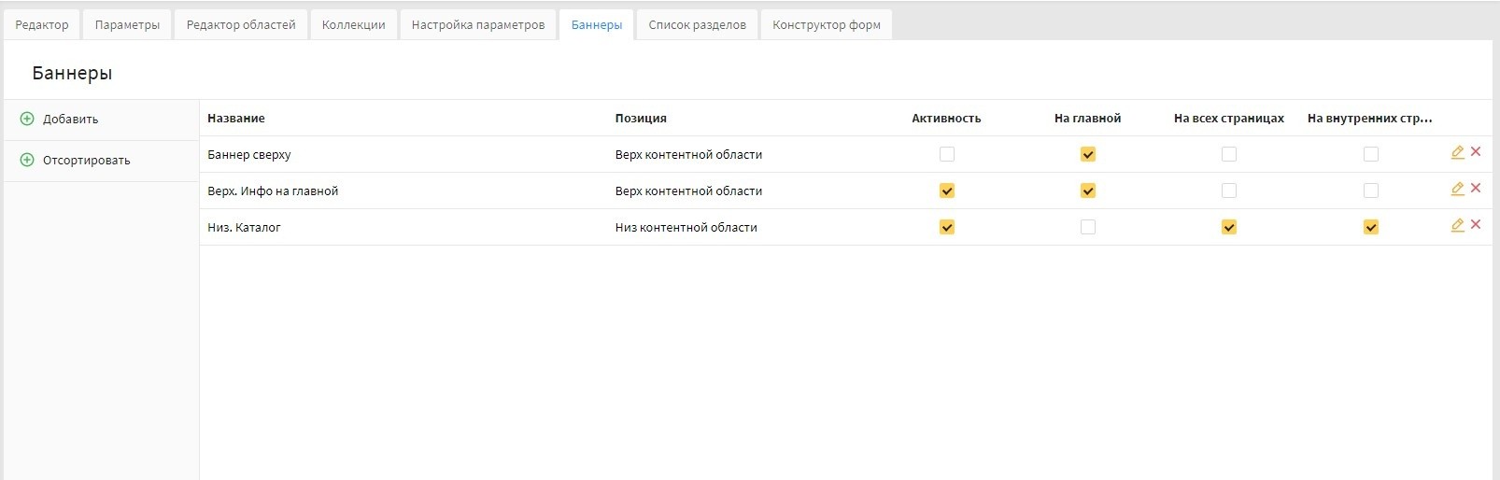Click the plus icon beside Отсортировать

[27, 160]
